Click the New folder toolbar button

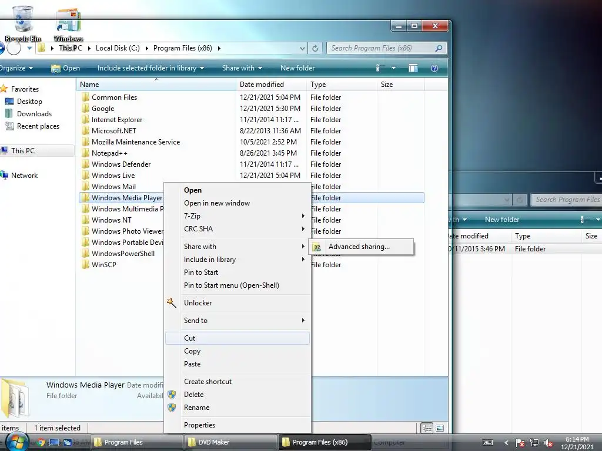coord(297,68)
